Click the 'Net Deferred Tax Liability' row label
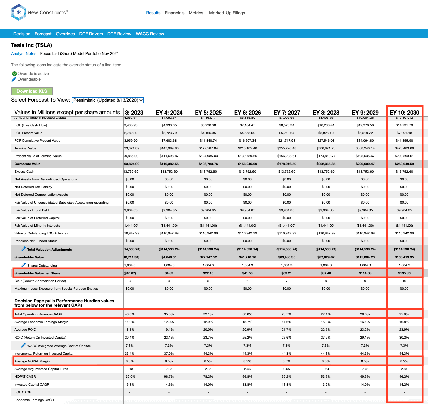 pyautogui.click(x=33, y=187)
